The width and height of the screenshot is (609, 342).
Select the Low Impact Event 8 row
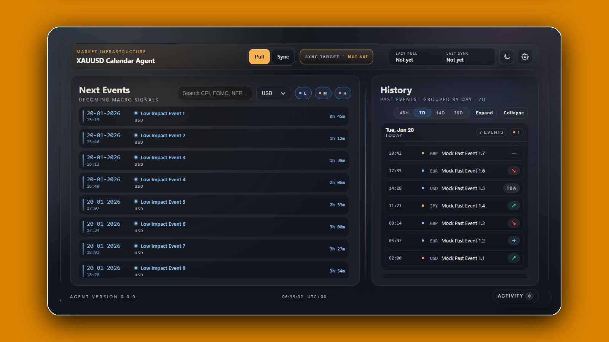tap(214, 270)
